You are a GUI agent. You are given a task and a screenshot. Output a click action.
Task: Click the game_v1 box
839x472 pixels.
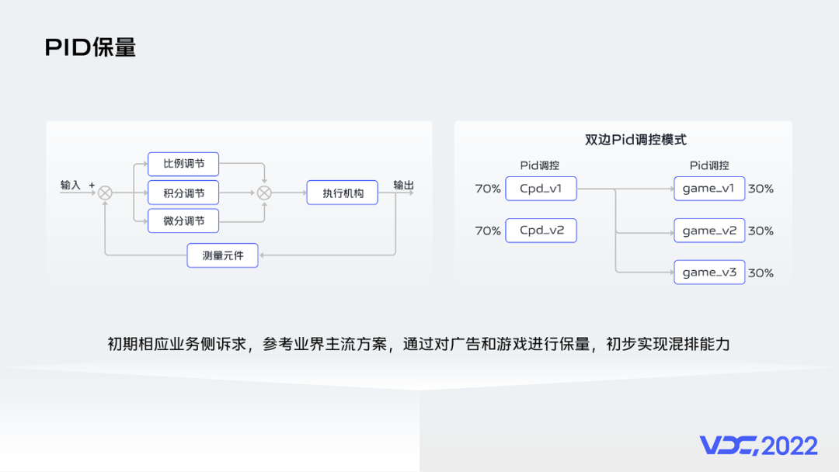coord(708,189)
